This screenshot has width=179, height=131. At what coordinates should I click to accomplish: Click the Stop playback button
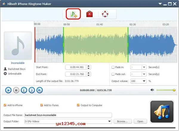[x=16, y=90]
